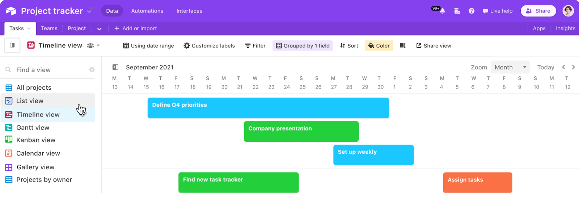The image size is (579, 217).
Task: Open the hidden tables chevron
Action: 99,28
